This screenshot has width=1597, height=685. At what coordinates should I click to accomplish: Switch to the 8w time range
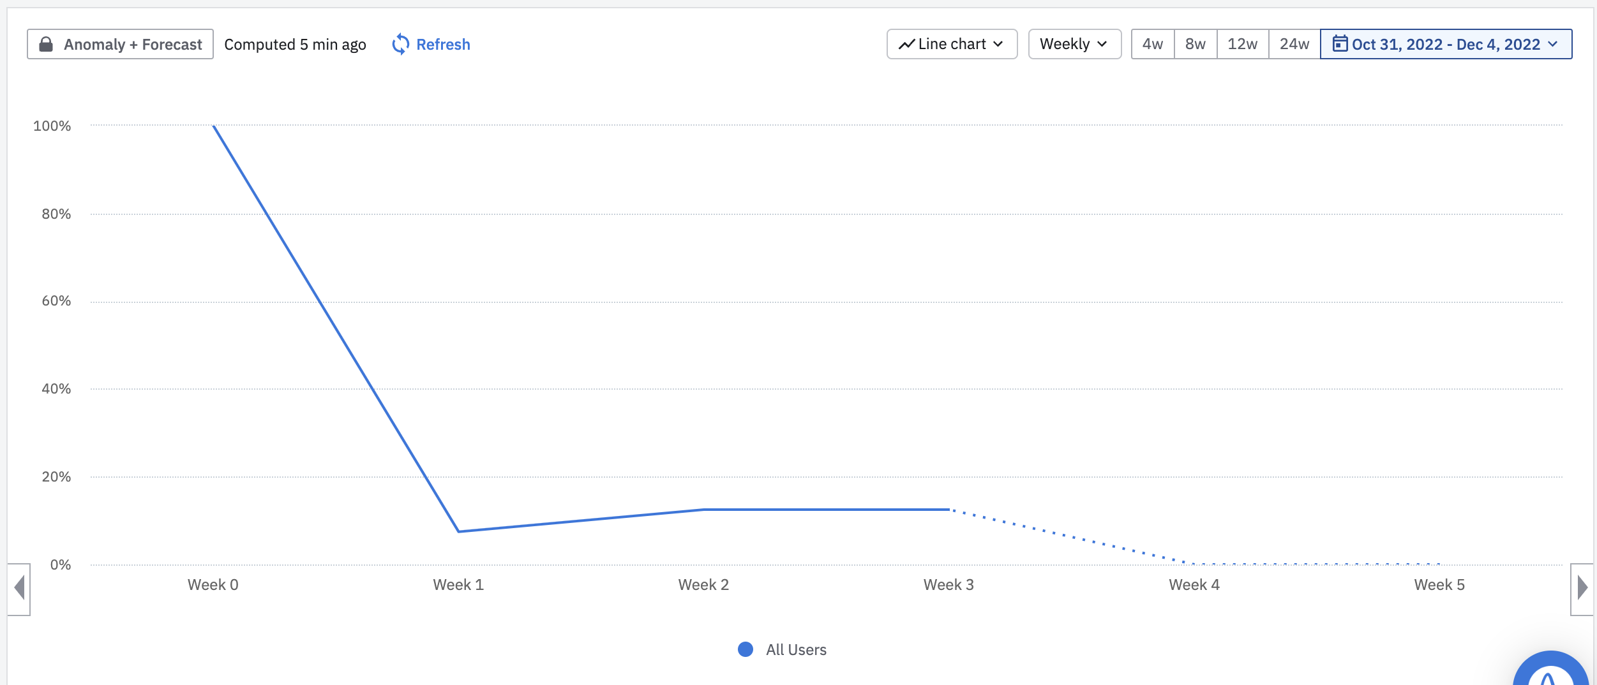pos(1195,44)
